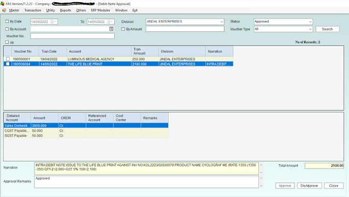Click the Cost Center column header
This screenshot has width=349, height=197.
click(127, 118)
